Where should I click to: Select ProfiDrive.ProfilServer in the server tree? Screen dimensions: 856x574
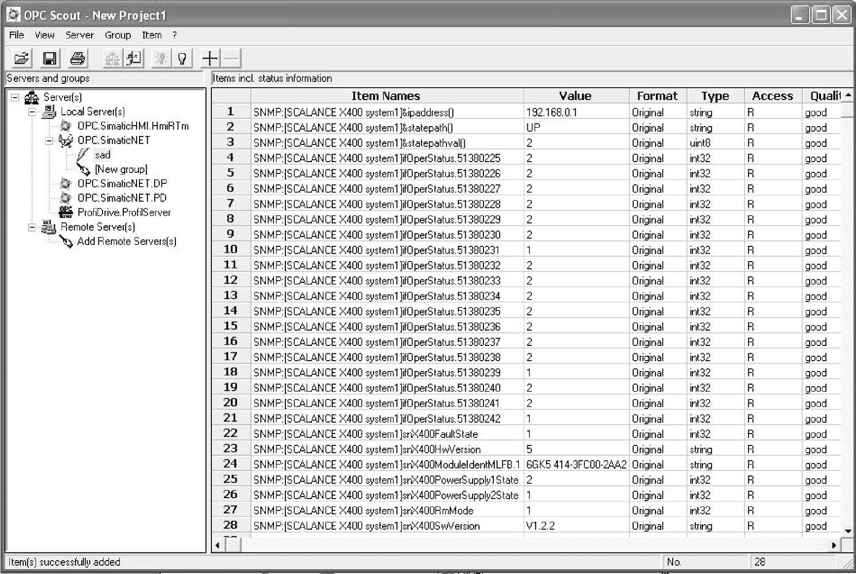tap(124, 212)
